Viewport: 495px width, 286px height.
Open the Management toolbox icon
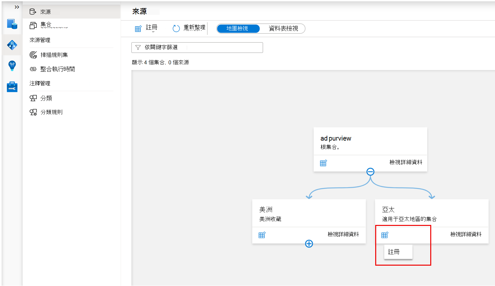[12, 87]
